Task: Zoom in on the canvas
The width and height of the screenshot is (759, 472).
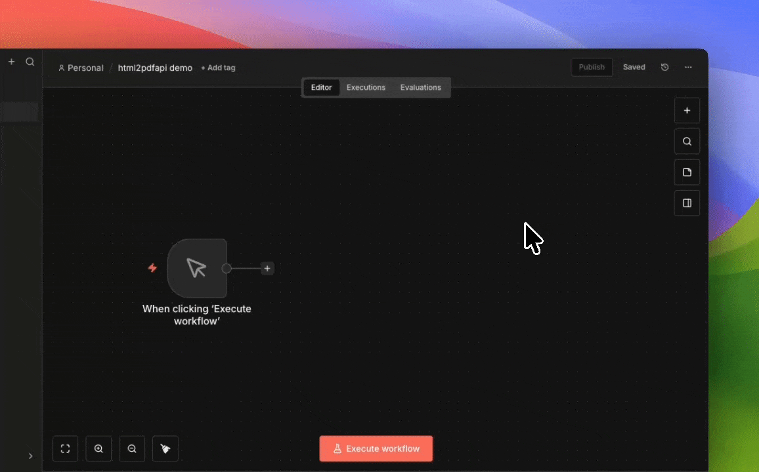Action: [98, 449]
